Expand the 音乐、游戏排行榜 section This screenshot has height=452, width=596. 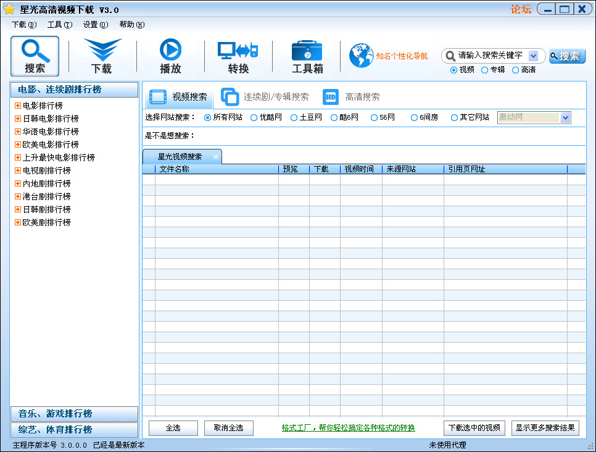pos(73,414)
